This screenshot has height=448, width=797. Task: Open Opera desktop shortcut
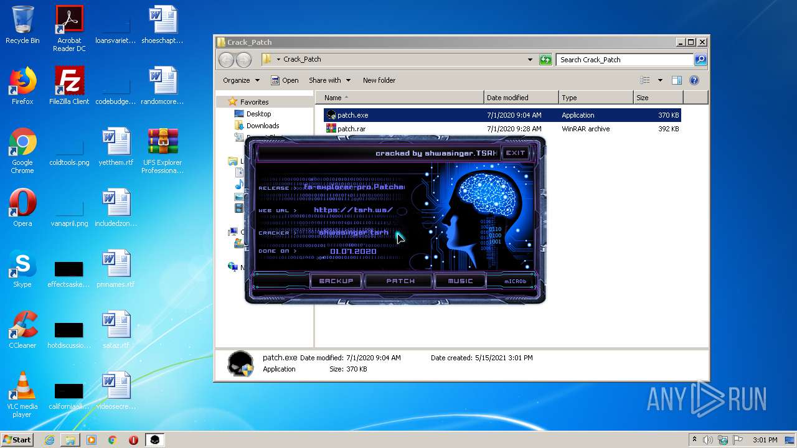(22, 208)
